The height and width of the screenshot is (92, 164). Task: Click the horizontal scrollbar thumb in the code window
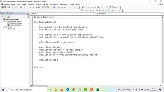pos(42,86)
